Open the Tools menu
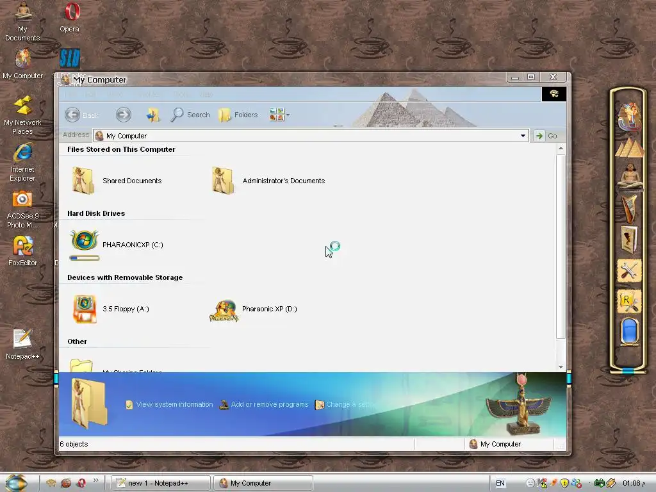 pyautogui.click(x=181, y=95)
